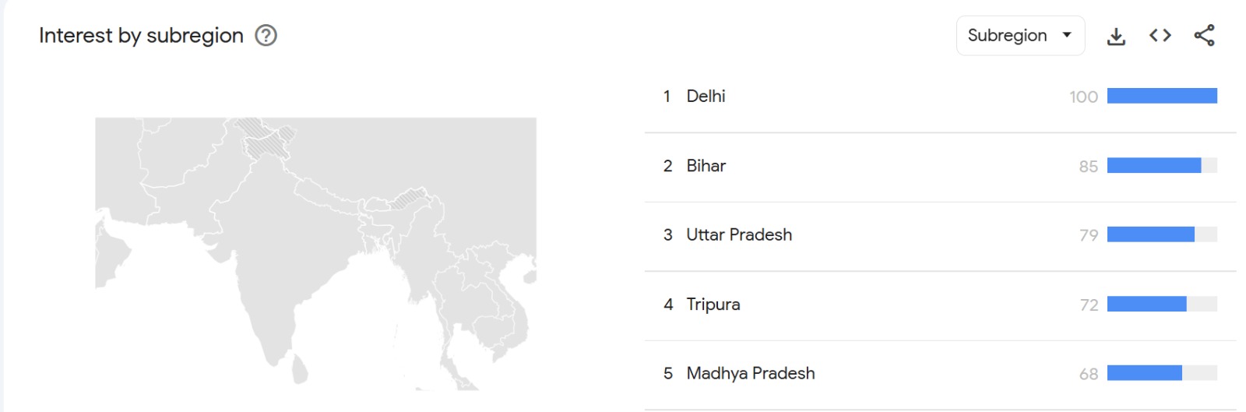This screenshot has width=1246, height=412.
Task: Open the embed code icon
Action: tap(1160, 36)
